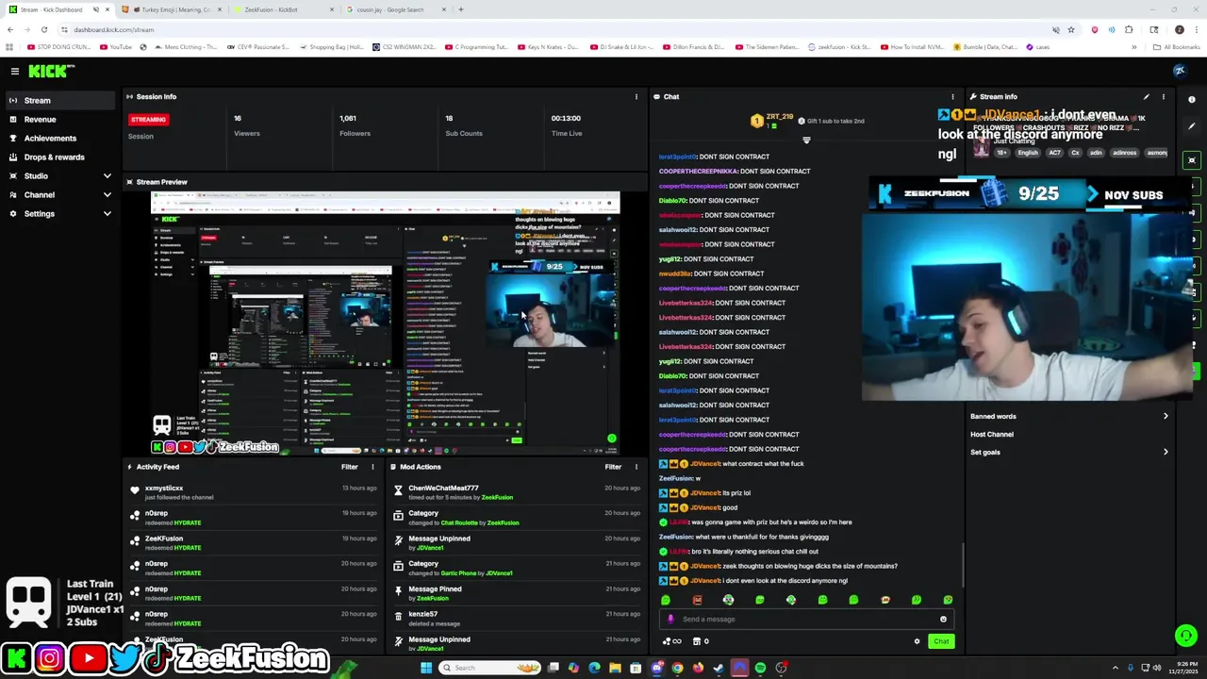This screenshot has width=1207, height=679.
Task: Click the xxmysticxx follow entry in Activity Feed
Action: (252, 492)
